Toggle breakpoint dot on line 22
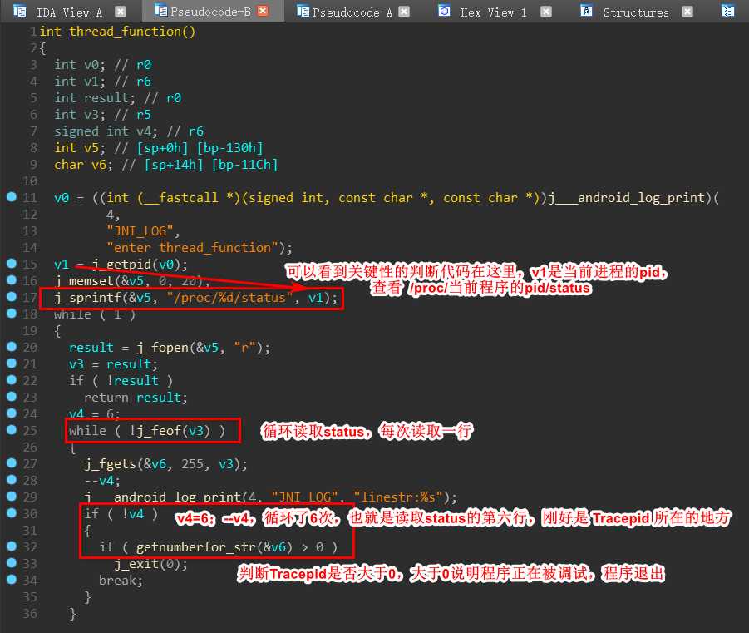This screenshot has width=749, height=633. click(12, 379)
